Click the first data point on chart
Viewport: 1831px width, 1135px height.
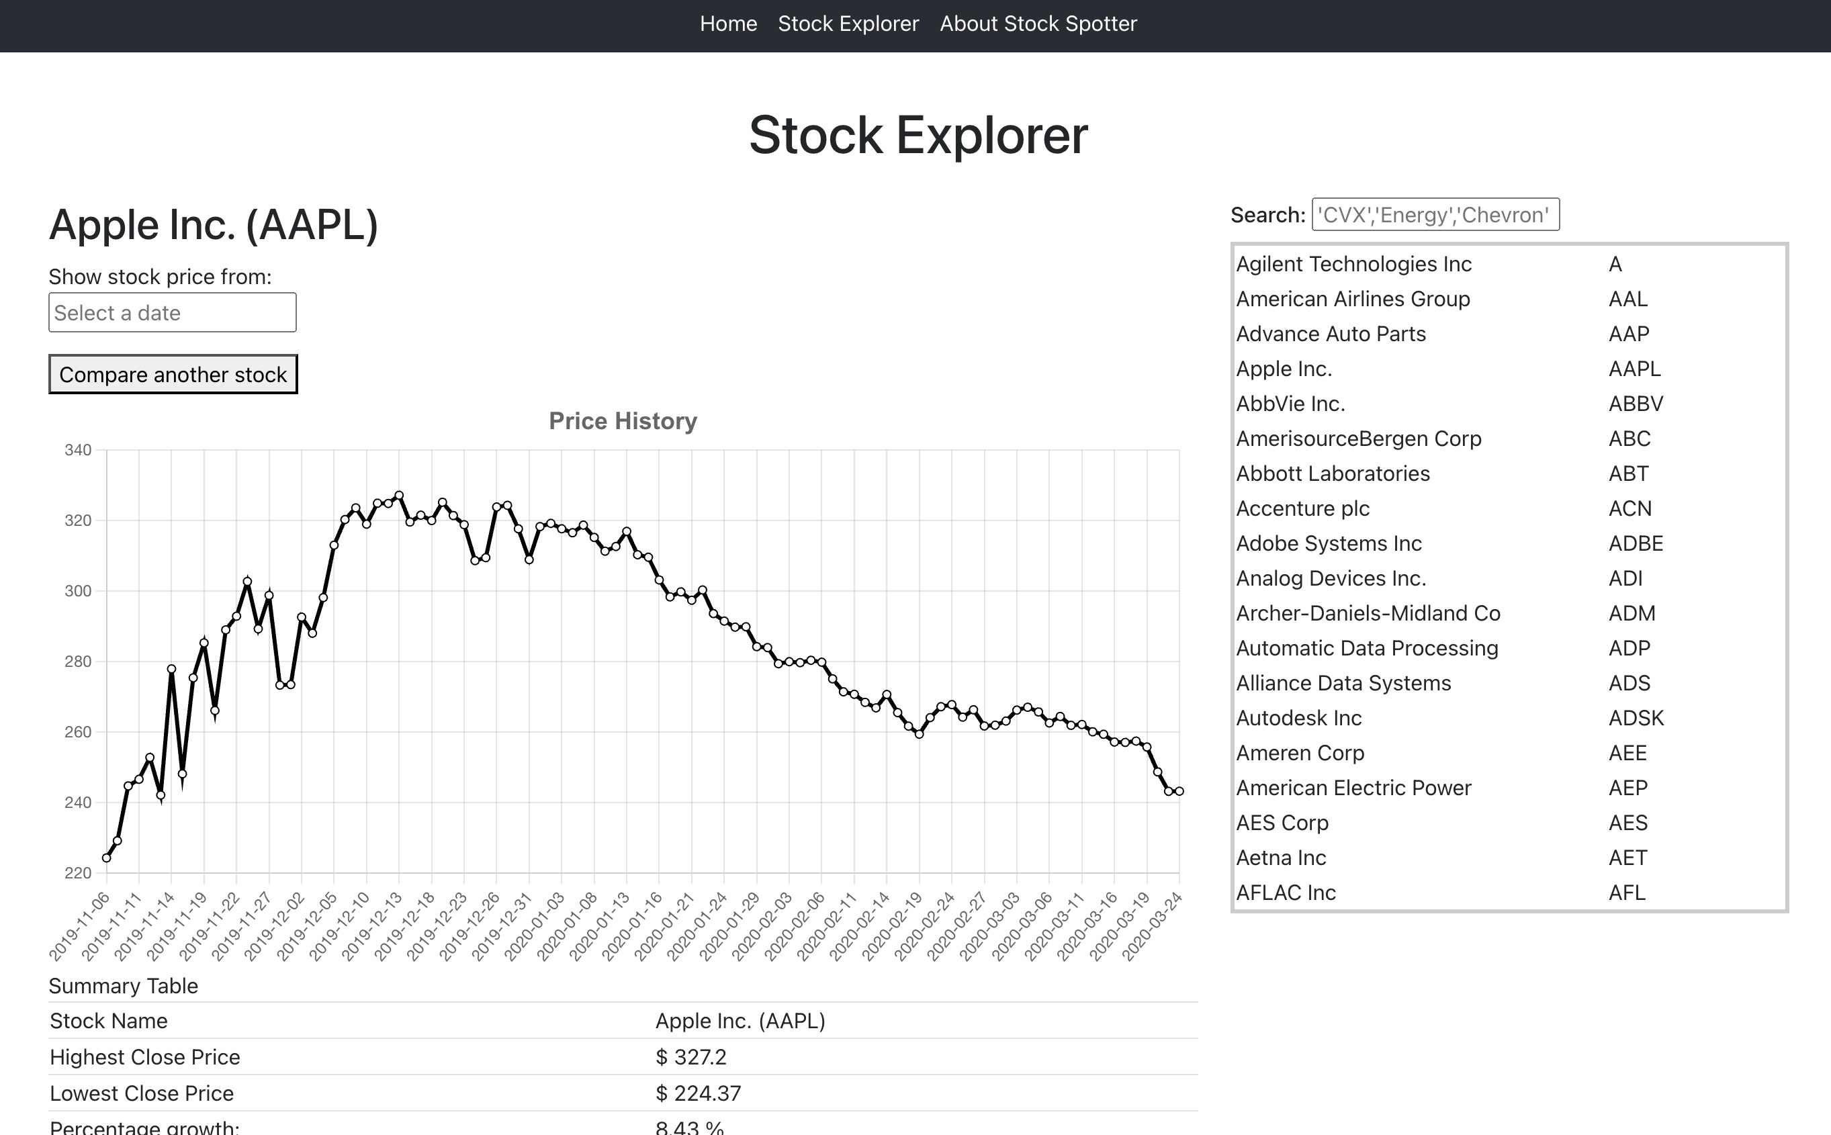point(107,858)
